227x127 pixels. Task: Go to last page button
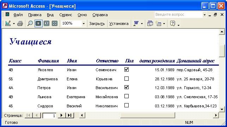coord(70,115)
